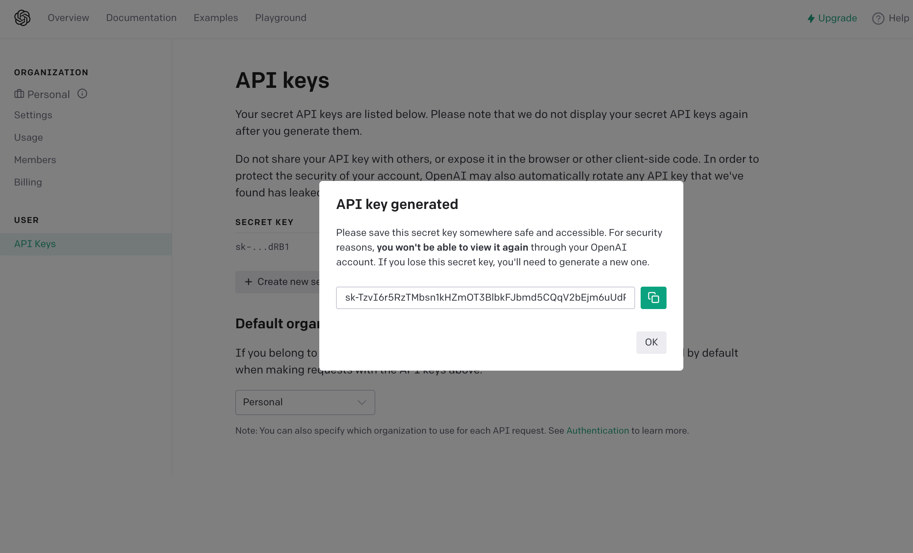Click the Upgrade lightning bolt icon
Screen dimensions: 913x553
click(811, 19)
